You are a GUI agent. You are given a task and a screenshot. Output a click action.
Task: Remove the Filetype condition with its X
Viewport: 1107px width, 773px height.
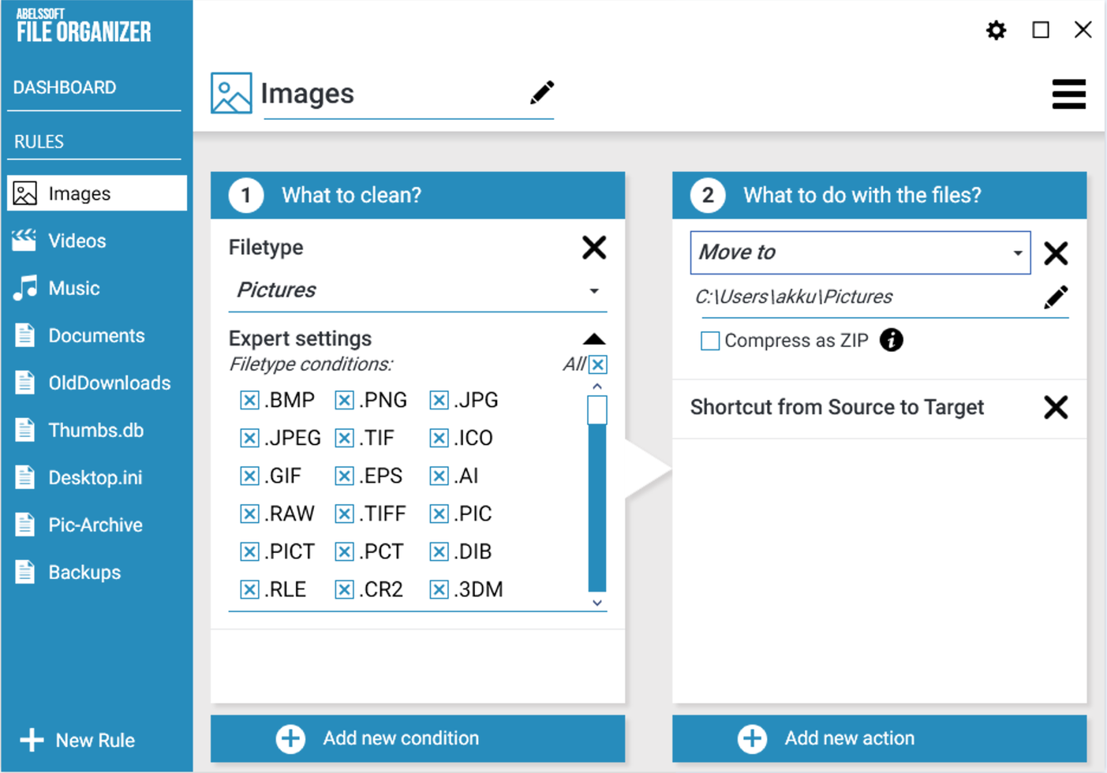click(x=594, y=248)
